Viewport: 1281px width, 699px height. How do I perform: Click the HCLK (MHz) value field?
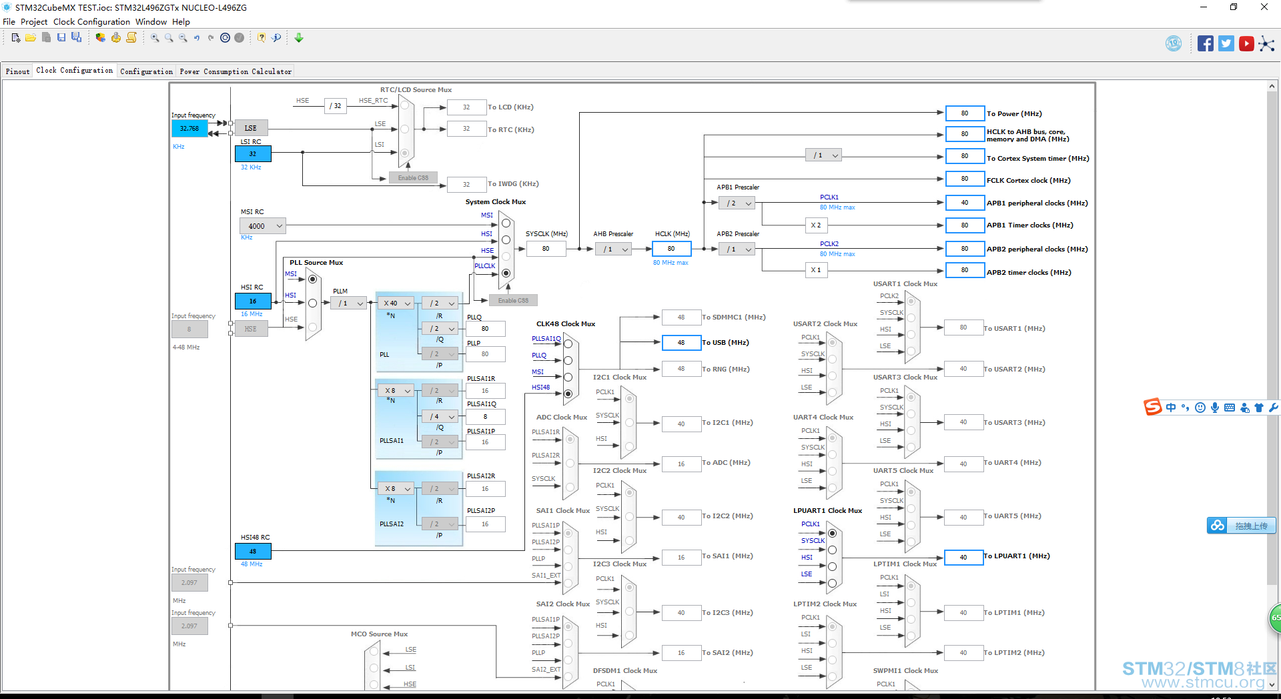[671, 249]
